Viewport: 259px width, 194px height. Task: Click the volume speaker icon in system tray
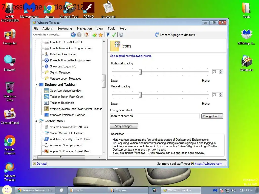[233, 190]
